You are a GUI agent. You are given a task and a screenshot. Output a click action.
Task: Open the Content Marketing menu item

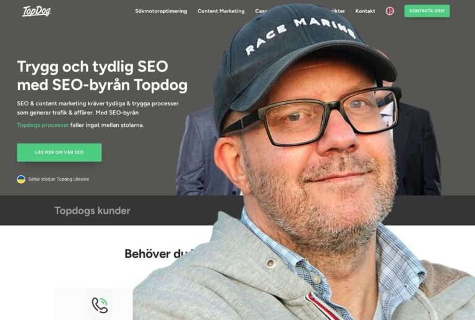click(x=221, y=11)
